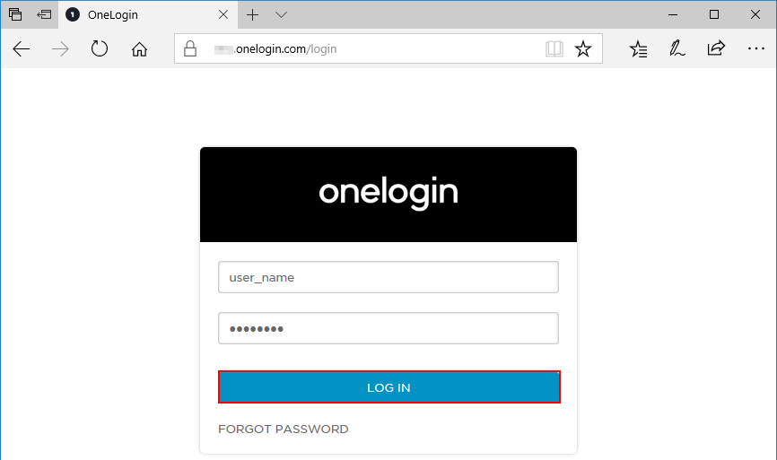
Task: Add this page to favorites with star
Action: coord(583,49)
